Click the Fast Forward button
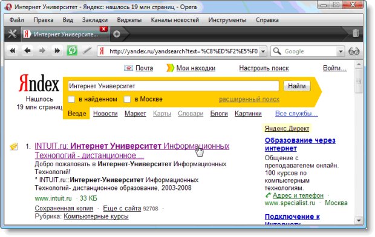This screenshot has width=375, height=237. tap(57, 51)
